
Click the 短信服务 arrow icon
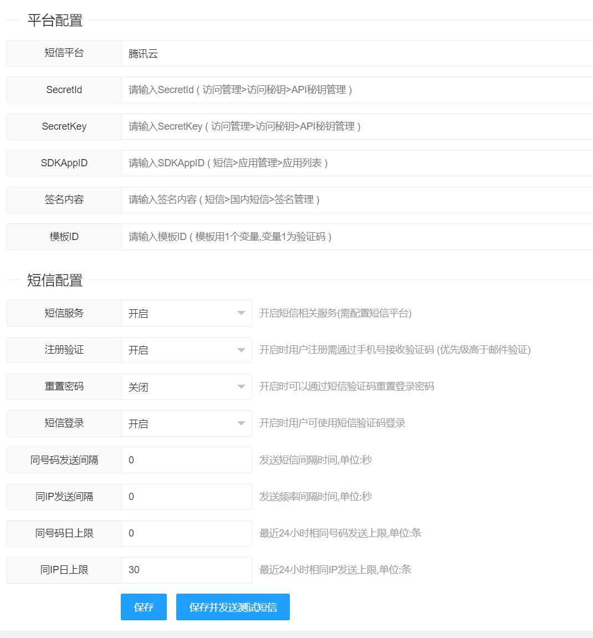(x=241, y=313)
